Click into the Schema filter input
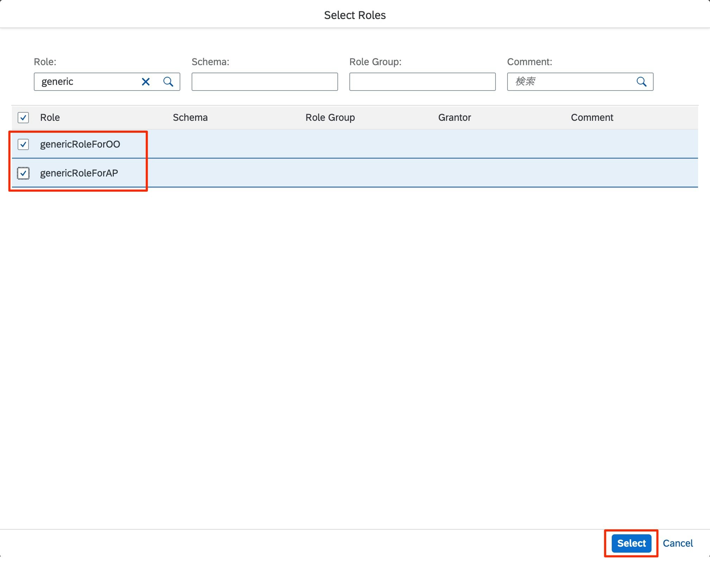 [x=264, y=82]
